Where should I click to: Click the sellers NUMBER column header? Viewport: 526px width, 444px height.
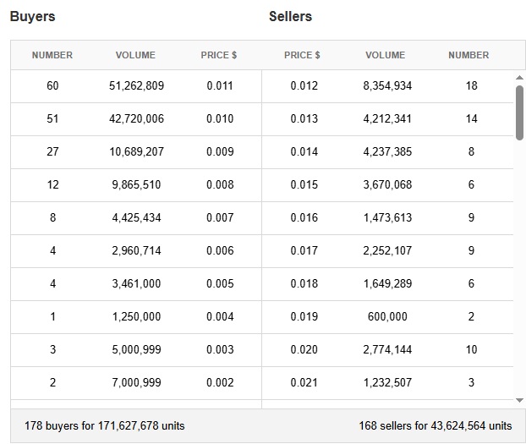click(468, 55)
